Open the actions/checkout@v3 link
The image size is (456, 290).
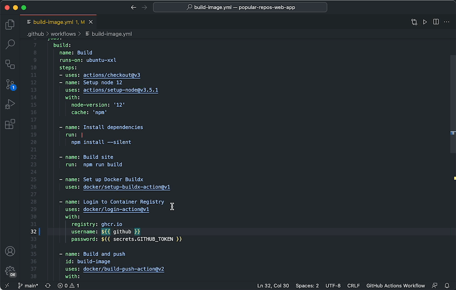[111, 75]
